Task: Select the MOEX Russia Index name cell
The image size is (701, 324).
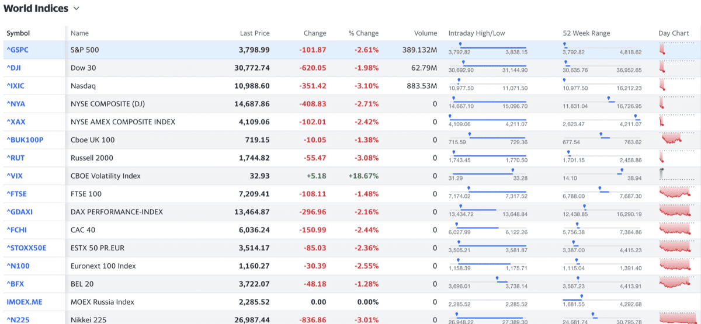Action: pyautogui.click(x=102, y=302)
